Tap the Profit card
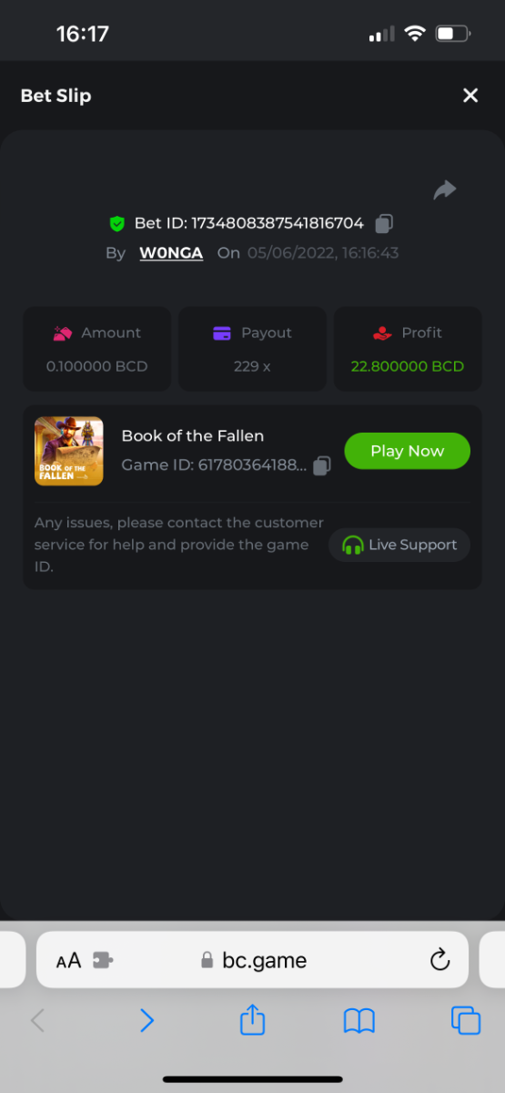The image size is (505, 1093). pos(408,349)
